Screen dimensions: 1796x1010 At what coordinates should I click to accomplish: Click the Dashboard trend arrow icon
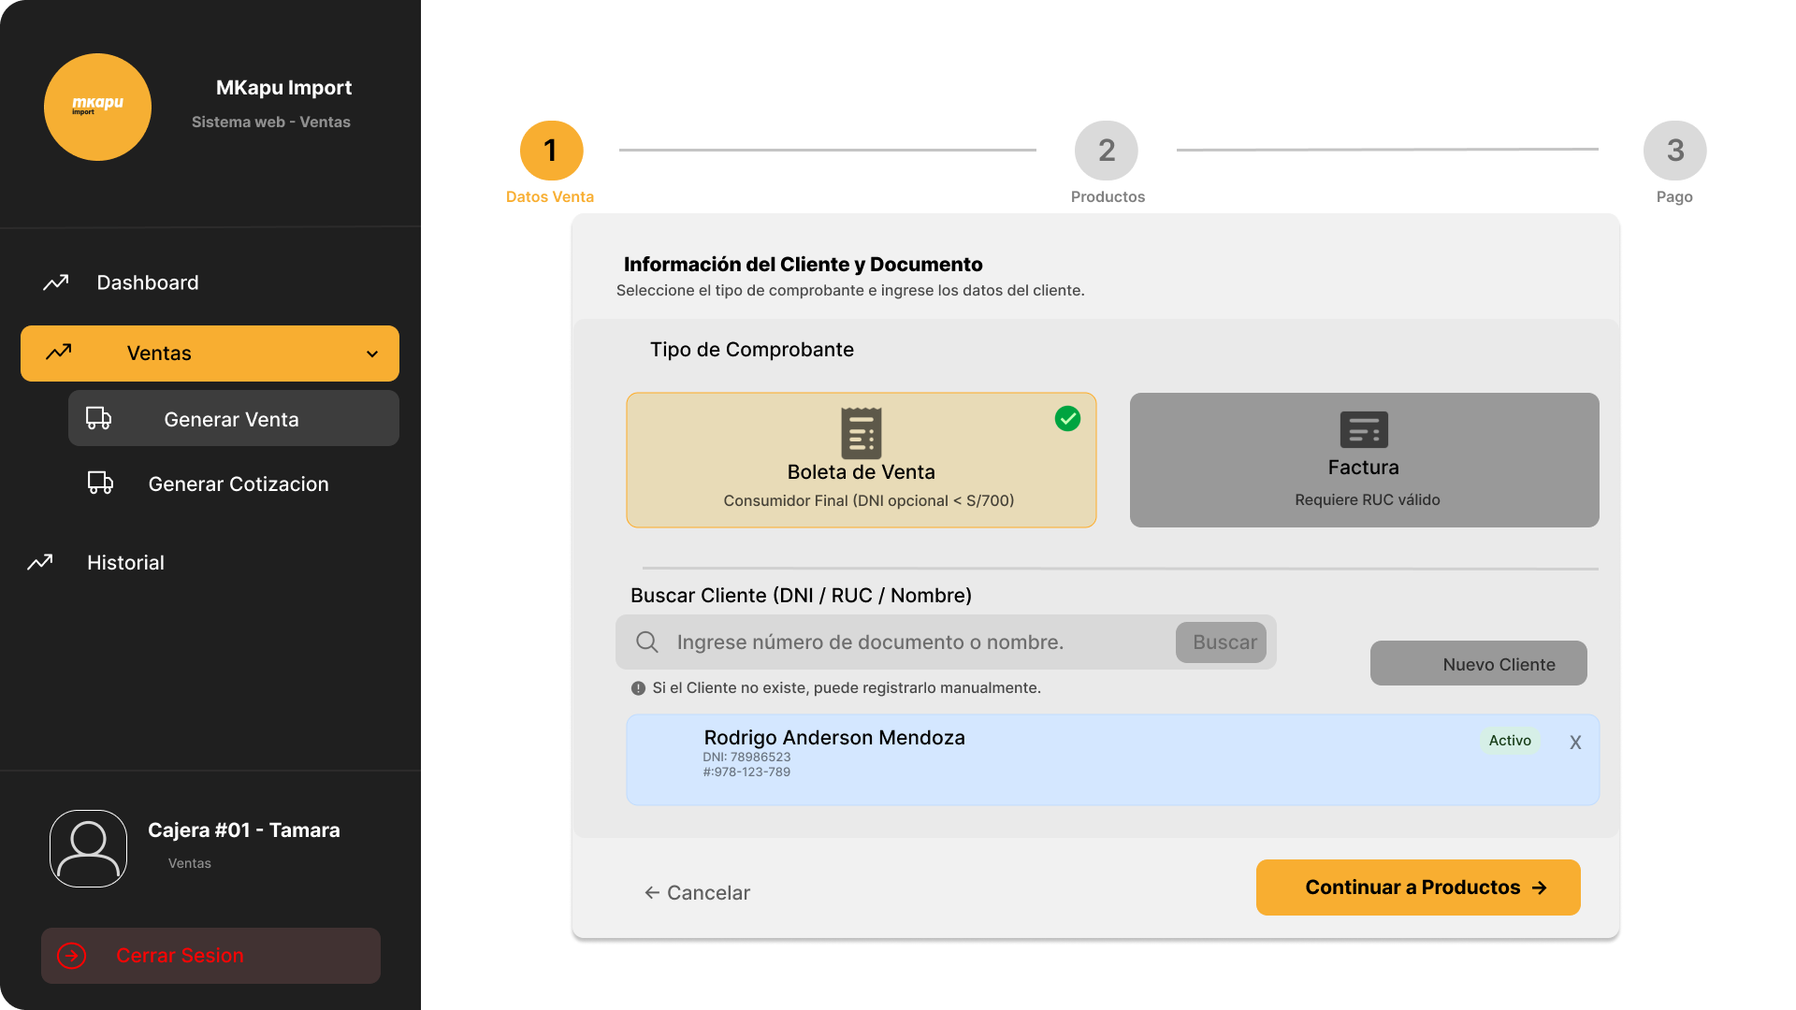tap(56, 282)
